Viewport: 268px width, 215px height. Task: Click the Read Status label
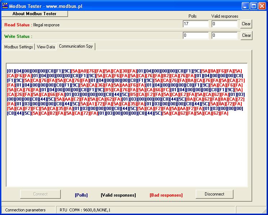click(x=18, y=25)
